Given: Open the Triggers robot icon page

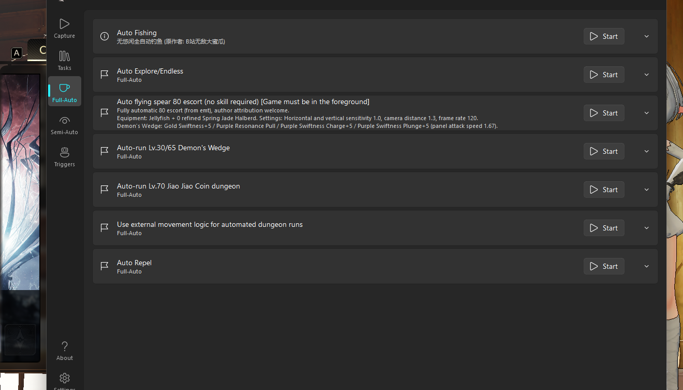Looking at the screenshot, I should pyautogui.click(x=64, y=156).
